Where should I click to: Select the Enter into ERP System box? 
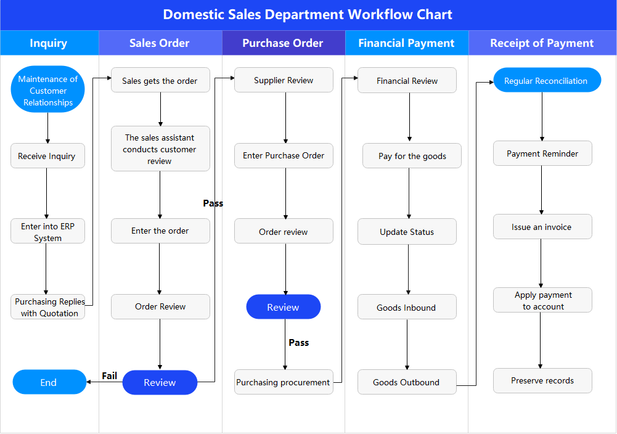click(47, 231)
